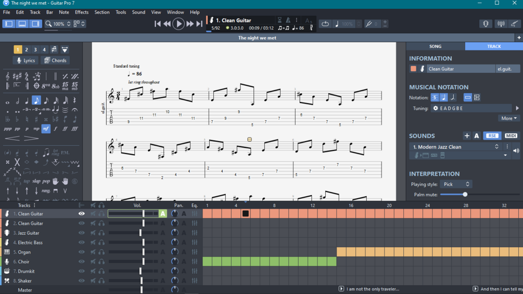Toggle visibility of Jazz Guitar track
Screen dimensions: 523x294
tap(81, 233)
